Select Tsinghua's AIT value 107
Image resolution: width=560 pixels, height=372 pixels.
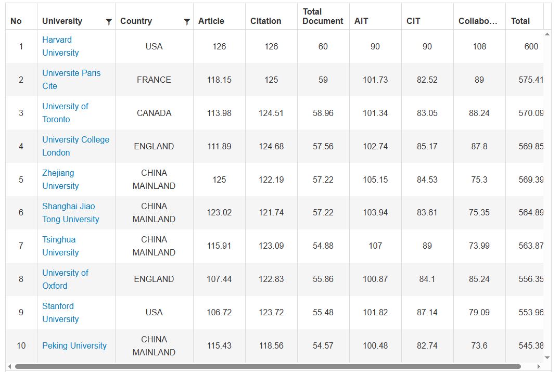[x=375, y=246]
